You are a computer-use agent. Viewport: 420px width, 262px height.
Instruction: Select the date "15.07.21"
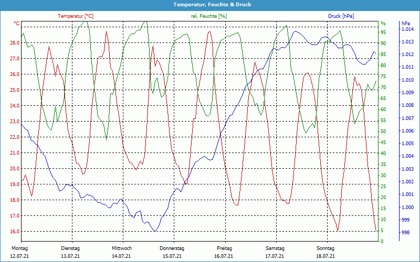coord(172,256)
